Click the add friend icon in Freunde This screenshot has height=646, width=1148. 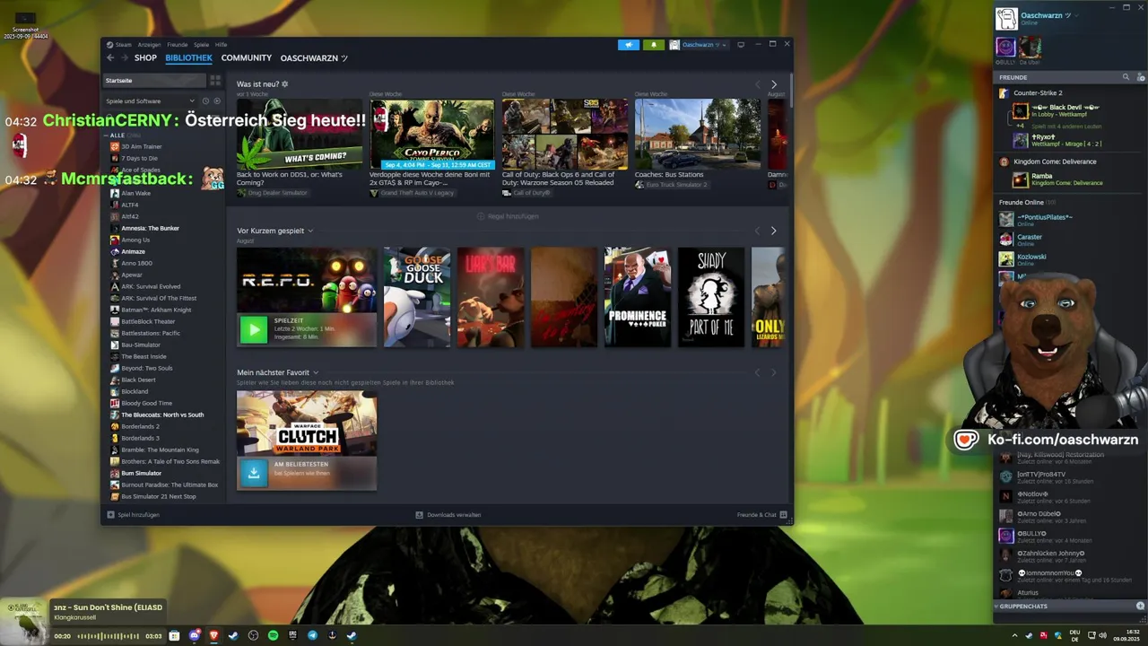tap(1140, 77)
